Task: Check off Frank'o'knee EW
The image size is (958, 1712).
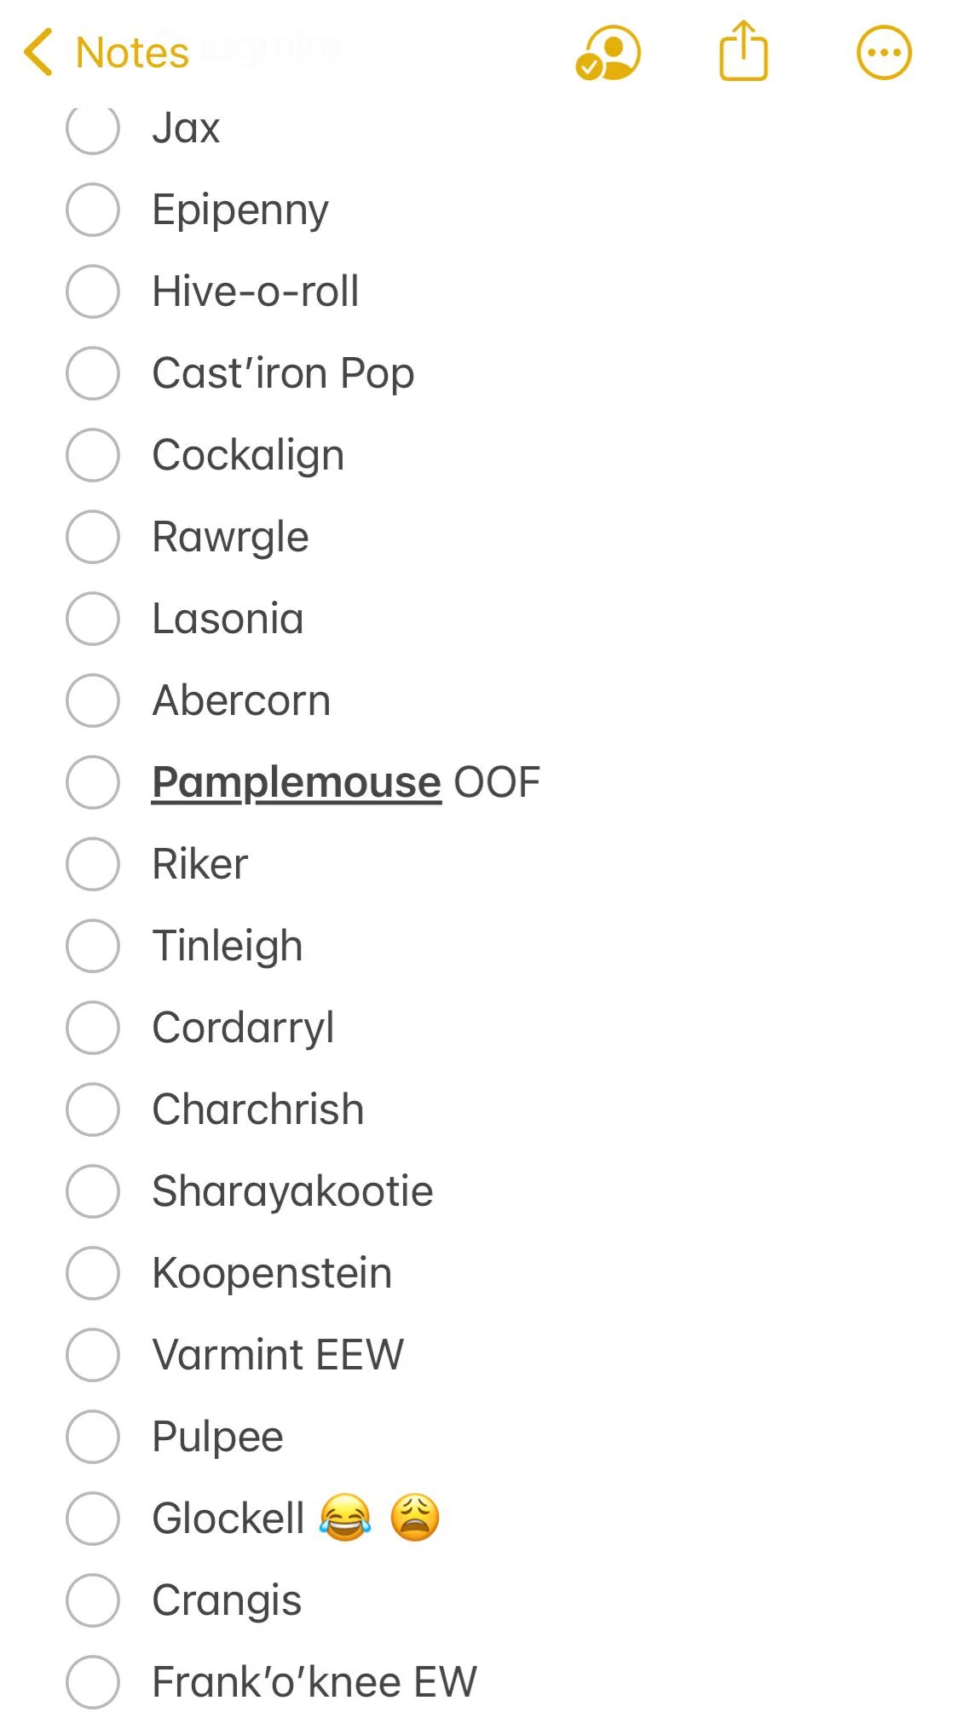Action: 92,1680
